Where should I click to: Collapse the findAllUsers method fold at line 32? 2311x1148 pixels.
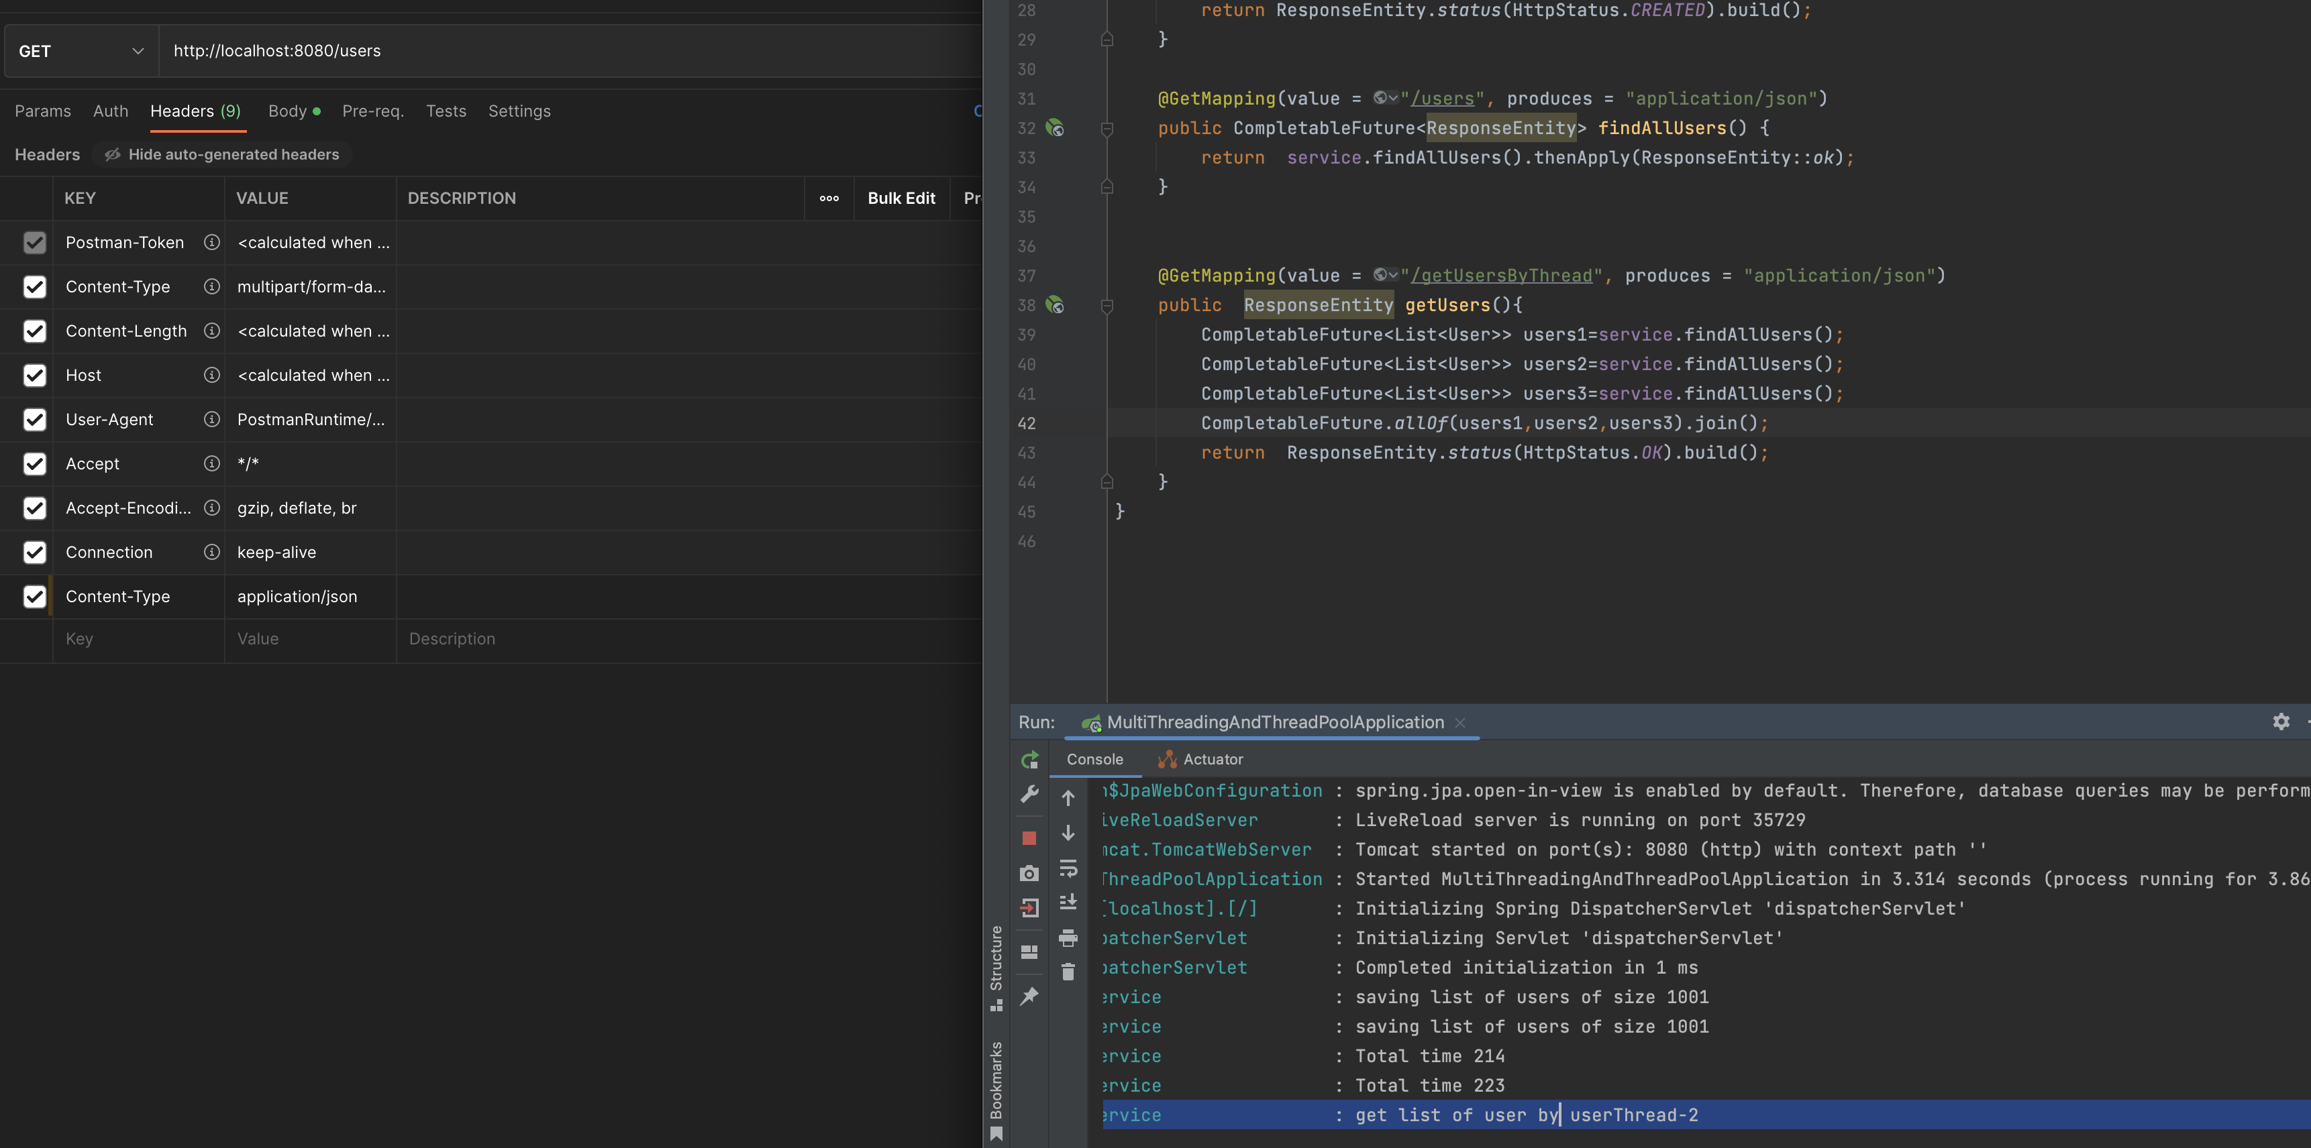point(1106,127)
